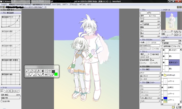Toggle 曲線補間 curve interpolation checkbox

(141, 60)
